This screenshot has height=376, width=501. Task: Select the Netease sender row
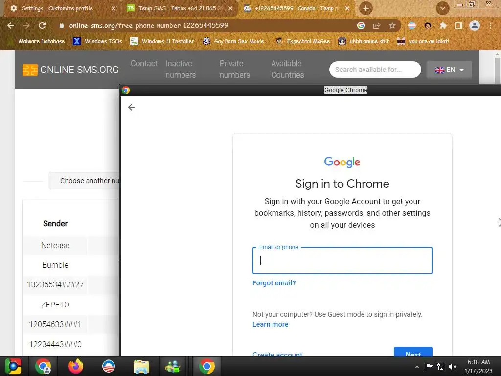click(x=55, y=245)
